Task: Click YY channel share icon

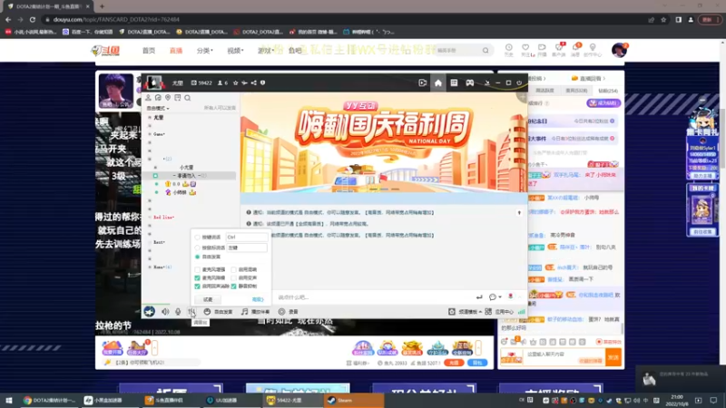Action: [x=254, y=83]
